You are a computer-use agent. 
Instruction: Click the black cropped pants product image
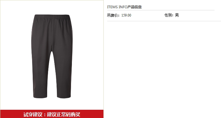(52, 56)
